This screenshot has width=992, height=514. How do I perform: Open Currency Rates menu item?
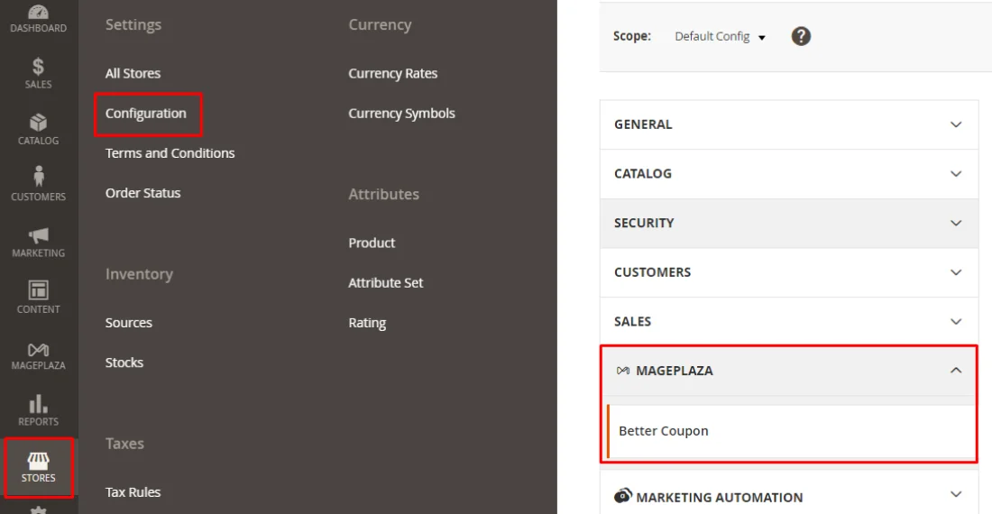(x=393, y=73)
